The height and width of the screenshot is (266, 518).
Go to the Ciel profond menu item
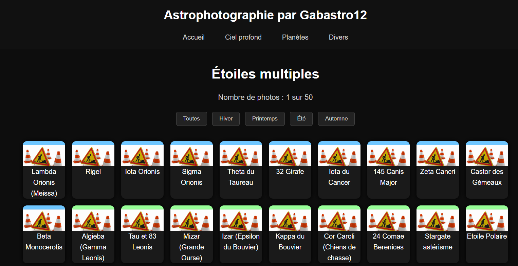(x=243, y=37)
